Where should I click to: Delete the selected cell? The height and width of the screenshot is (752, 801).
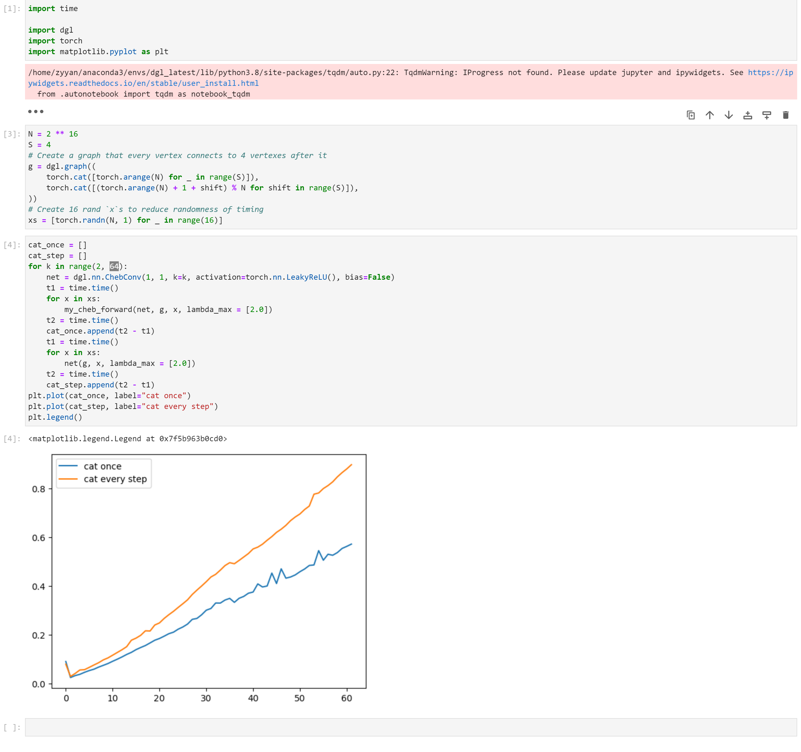click(x=785, y=115)
